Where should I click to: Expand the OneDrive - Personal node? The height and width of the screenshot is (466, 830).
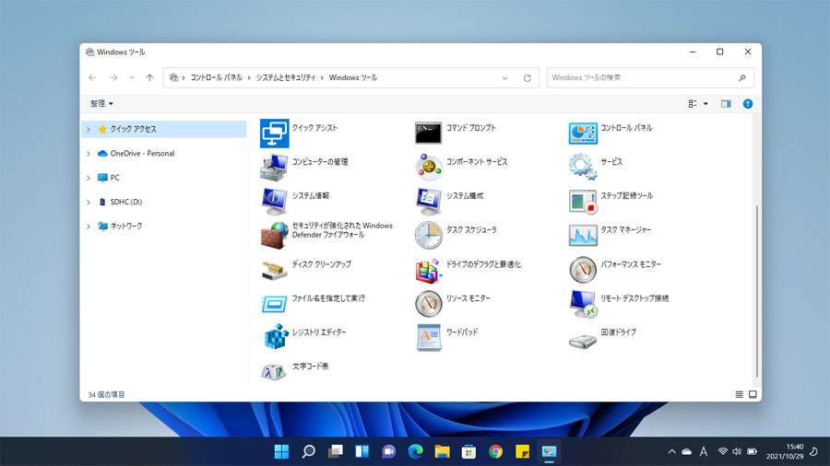(x=89, y=153)
